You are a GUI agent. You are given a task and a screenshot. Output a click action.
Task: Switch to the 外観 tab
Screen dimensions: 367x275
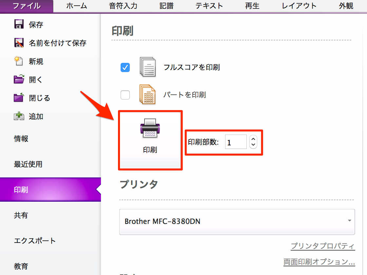tap(346, 6)
